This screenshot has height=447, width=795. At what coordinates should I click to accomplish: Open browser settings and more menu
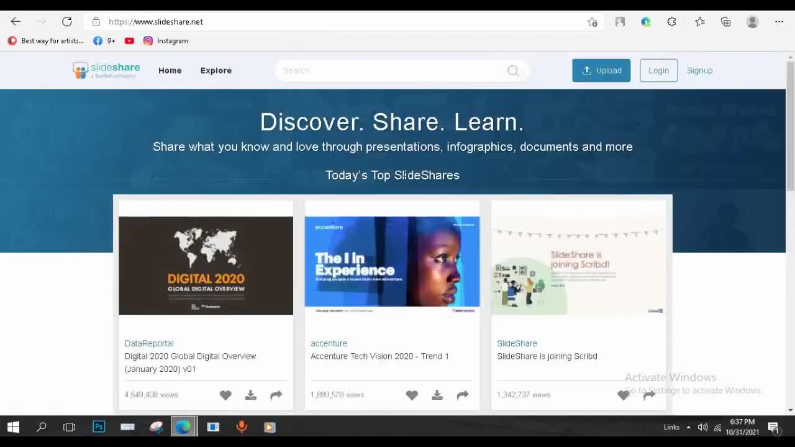tap(779, 22)
